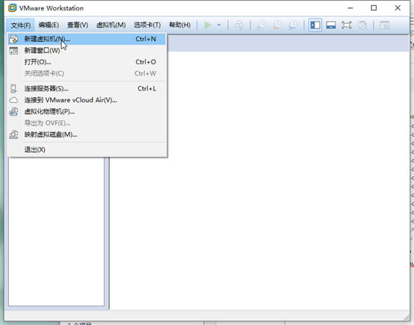The height and width of the screenshot is (325, 414).
Task: Click the 映射虚拟磁盘 disk icon
Action: tap(13, 134)
